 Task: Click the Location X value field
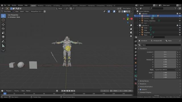[x=165, y=52]
